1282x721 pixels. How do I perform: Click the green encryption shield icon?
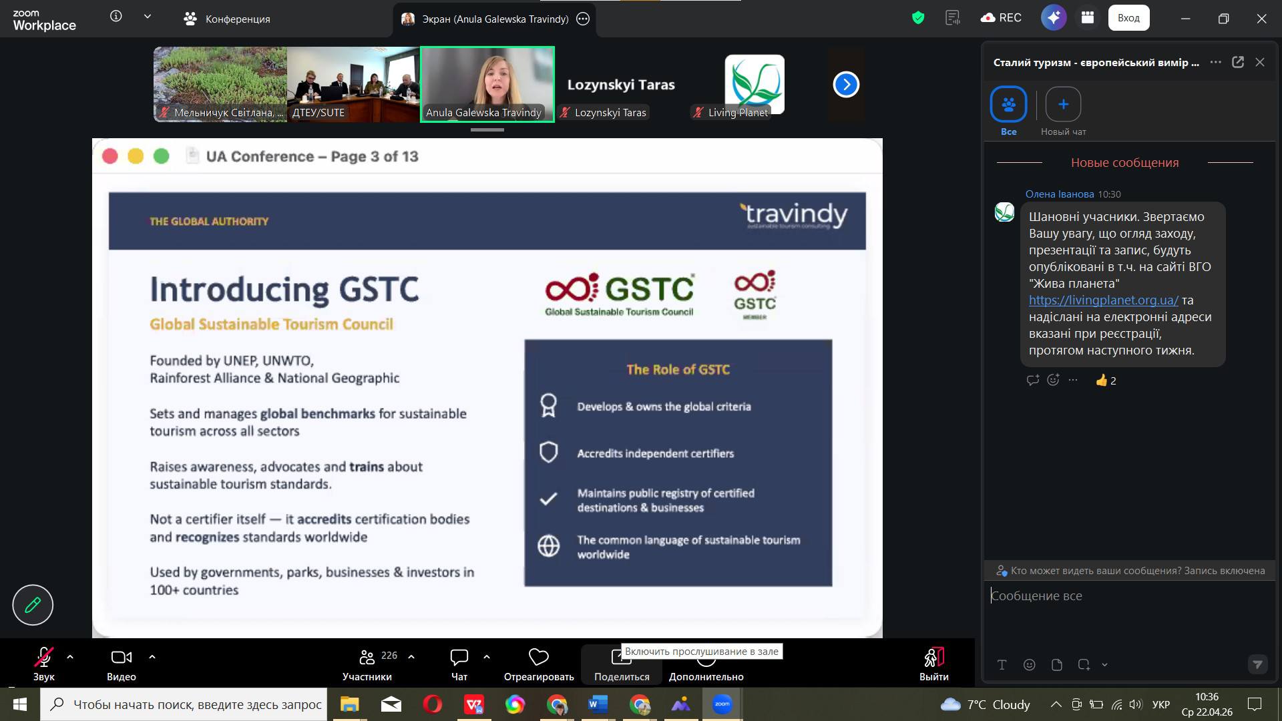pyautogui.click(x=918, y=18)
